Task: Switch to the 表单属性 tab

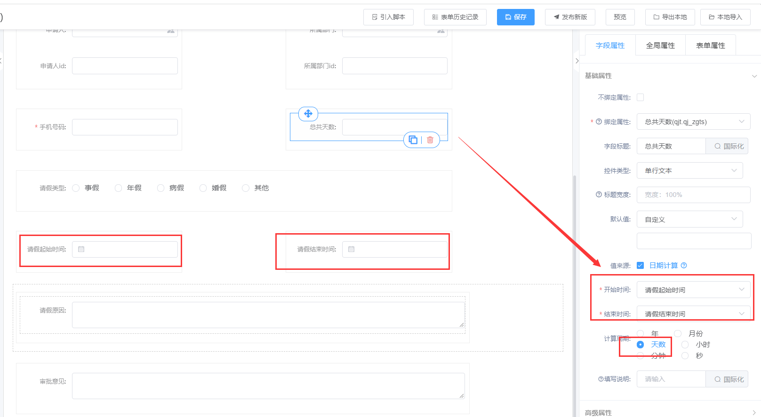Action: [x=711, y=46]
